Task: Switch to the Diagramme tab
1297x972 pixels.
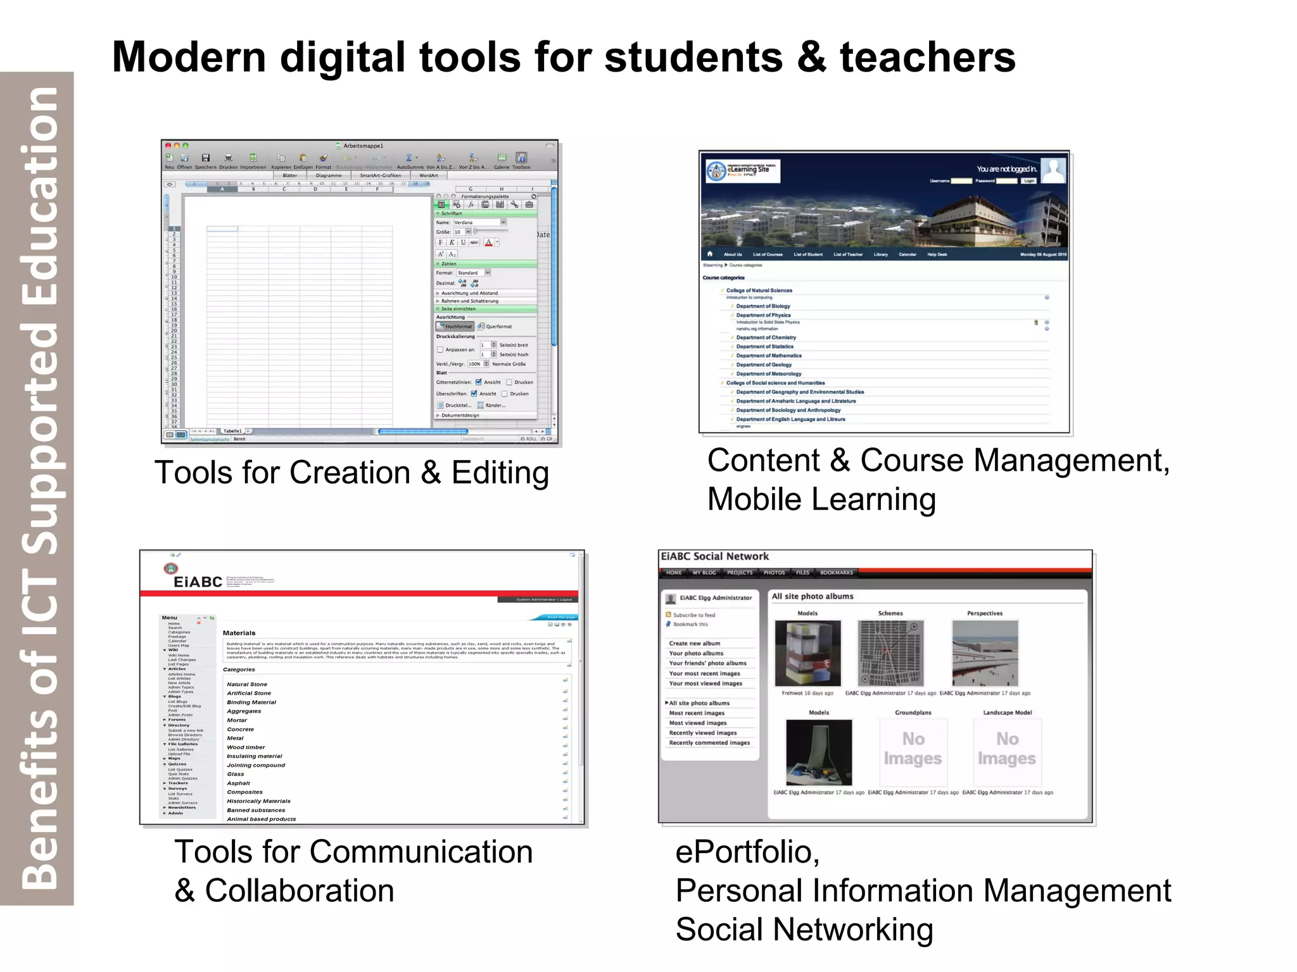Action: pyautogui.click(x=329, y=175)
